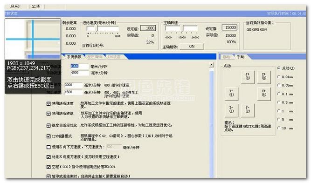Toggle 暂停或者结束时自动停止主轴 checkbox
311x183 pixels.
click(48, 176)
